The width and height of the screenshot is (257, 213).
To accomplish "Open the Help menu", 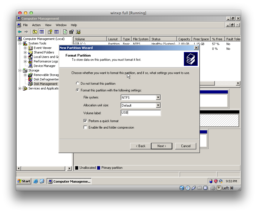I will (74, 25).
